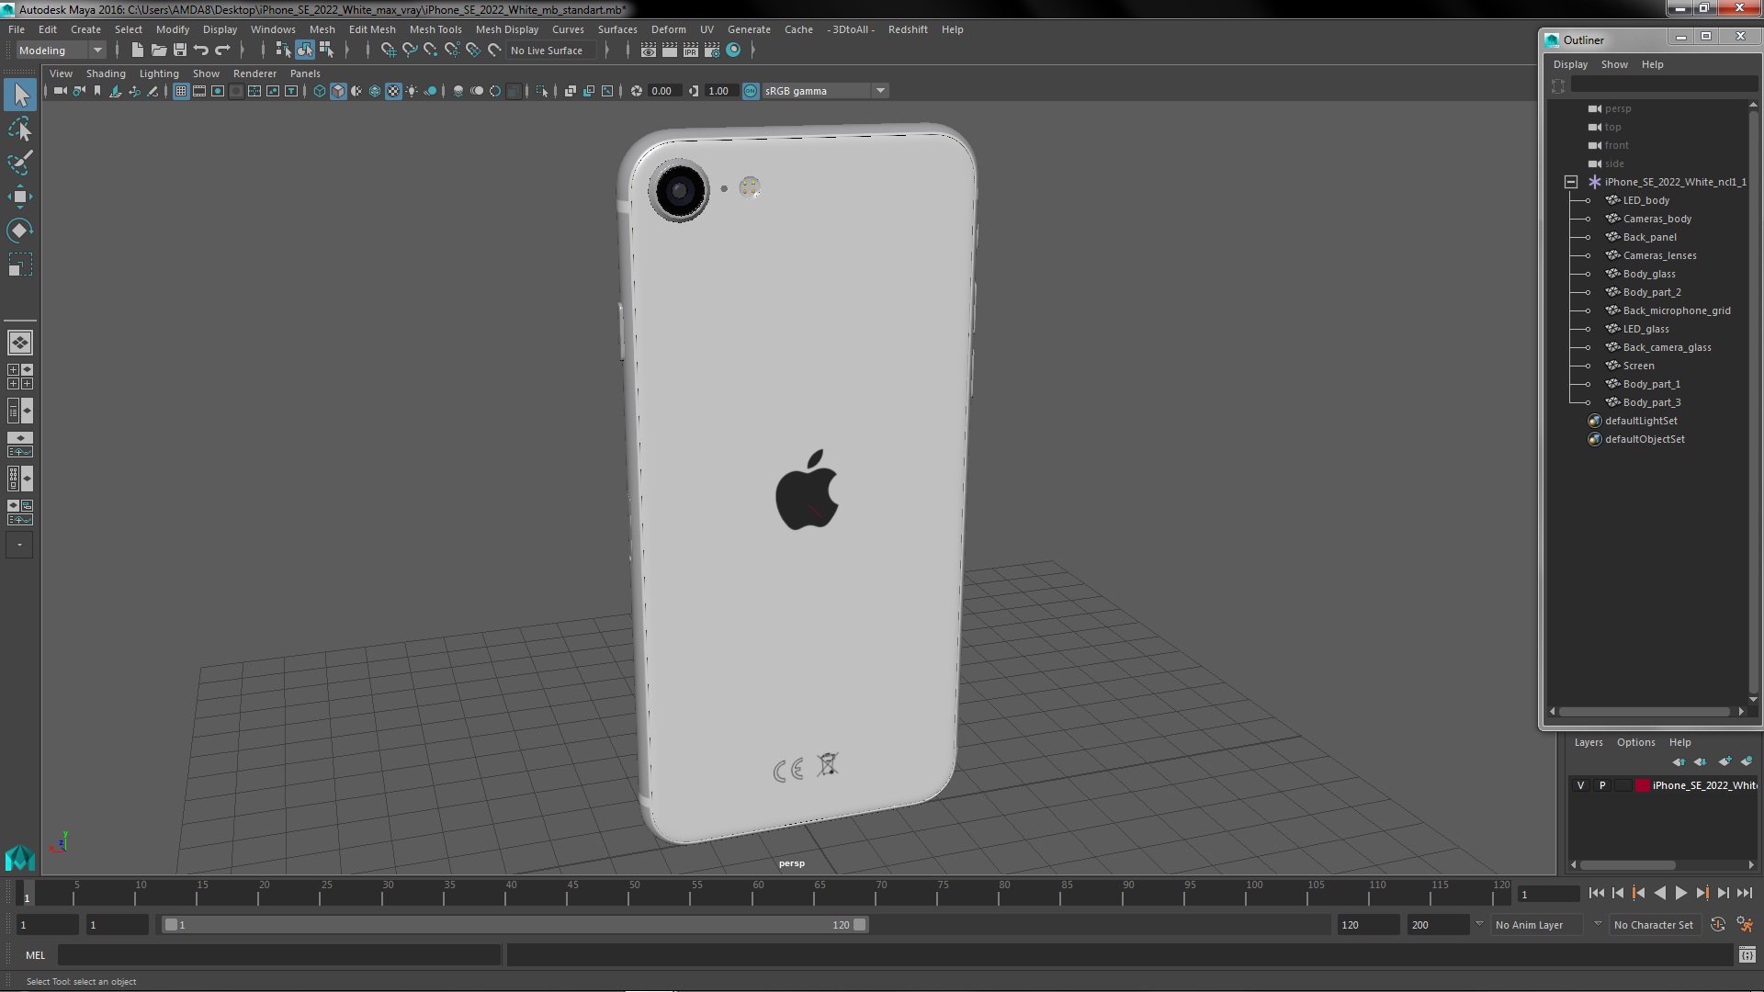Image resolution: width=1764 pixels, height=992 pixels.
Task: Go to end of playback range
Action: pyautogui.click(x=1744, y=893)
